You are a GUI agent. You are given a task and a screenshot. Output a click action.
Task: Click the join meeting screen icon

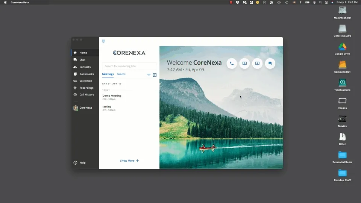257,64
